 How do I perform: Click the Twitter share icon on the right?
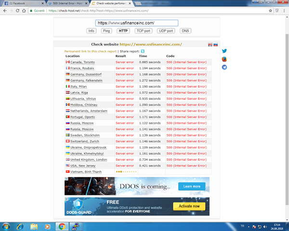[224, 51]
